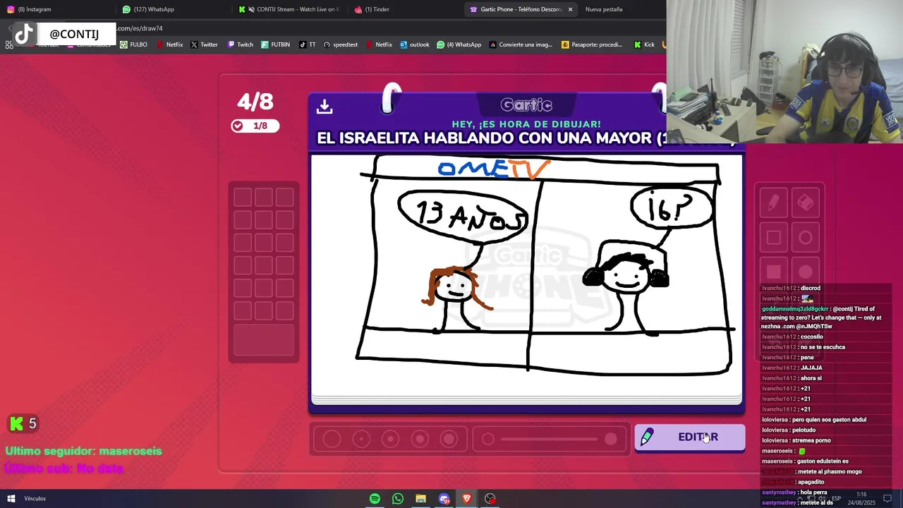
Task: Select the outlined ellipse shape tool
Action: [x=806, y=238]
